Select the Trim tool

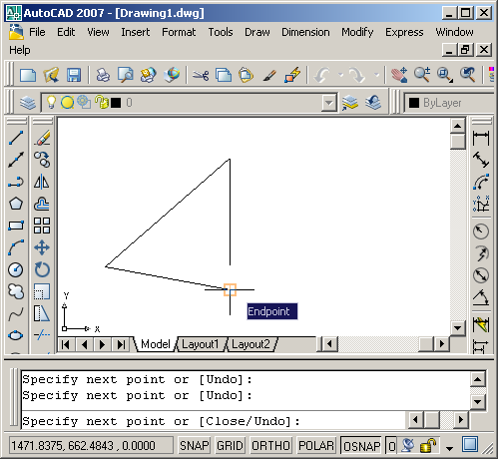pos(42,335)
